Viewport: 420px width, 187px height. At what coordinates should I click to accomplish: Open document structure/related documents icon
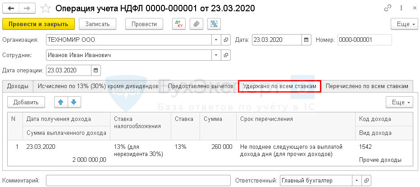pos(214,24)
